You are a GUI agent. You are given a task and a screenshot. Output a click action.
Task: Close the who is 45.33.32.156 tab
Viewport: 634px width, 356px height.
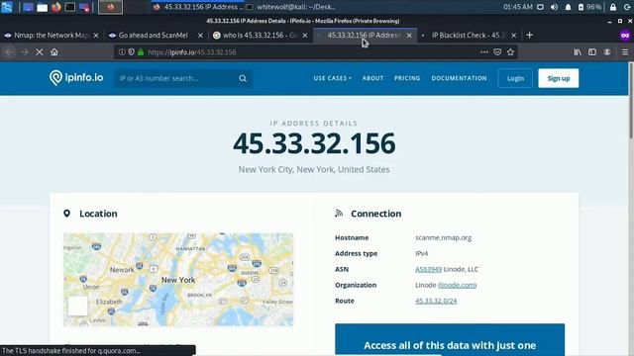(305, 36)
